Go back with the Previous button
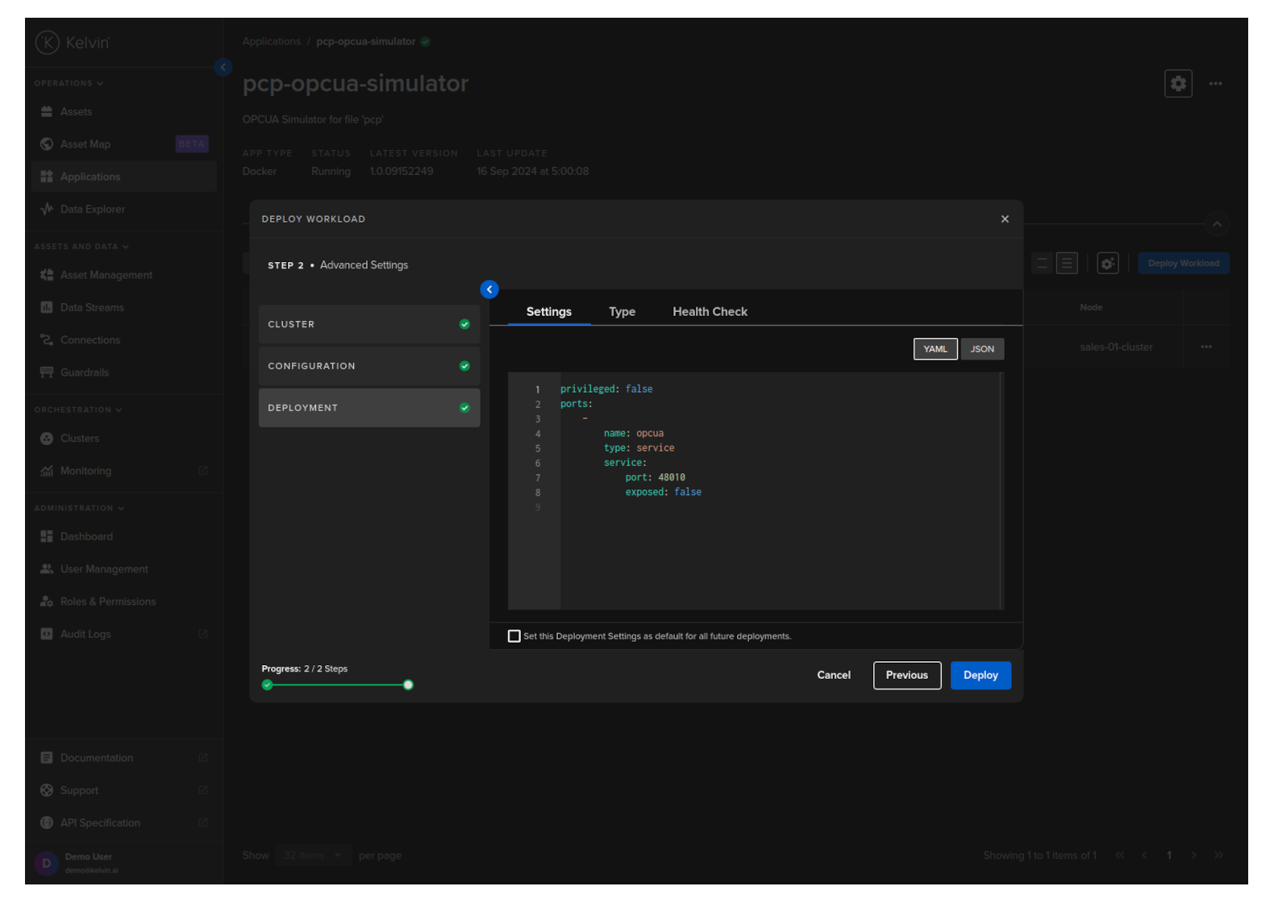This screenshot has width=1274, height=903. [906, 676]
